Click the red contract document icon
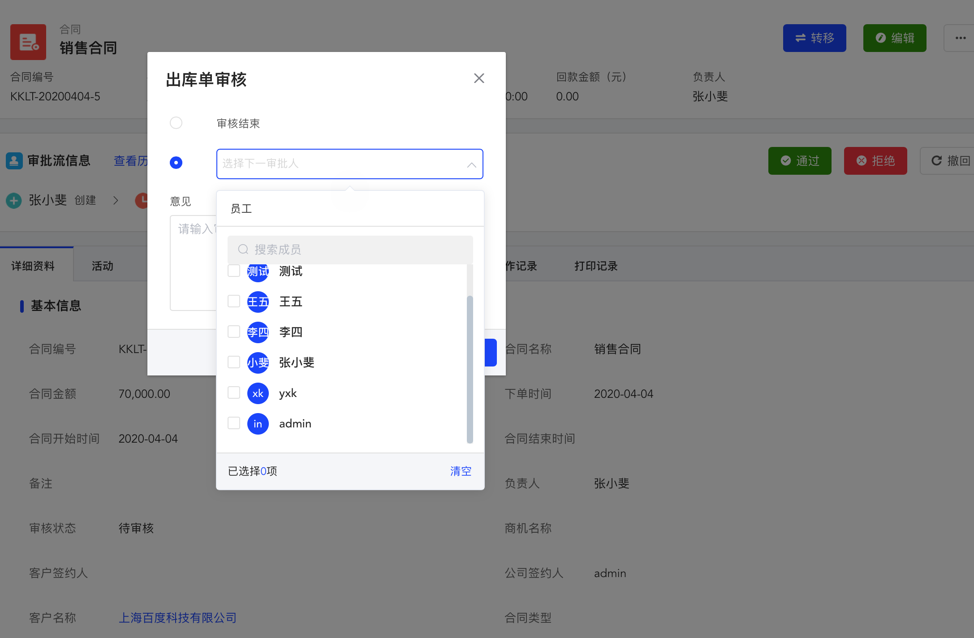This screenshot has height=638, width=974. [x=28, y=42]
